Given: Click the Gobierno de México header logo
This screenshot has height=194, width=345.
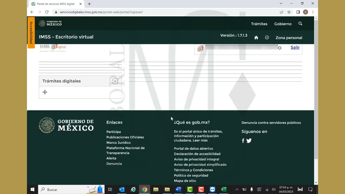Looking at the screenshot, I should 50,23.
